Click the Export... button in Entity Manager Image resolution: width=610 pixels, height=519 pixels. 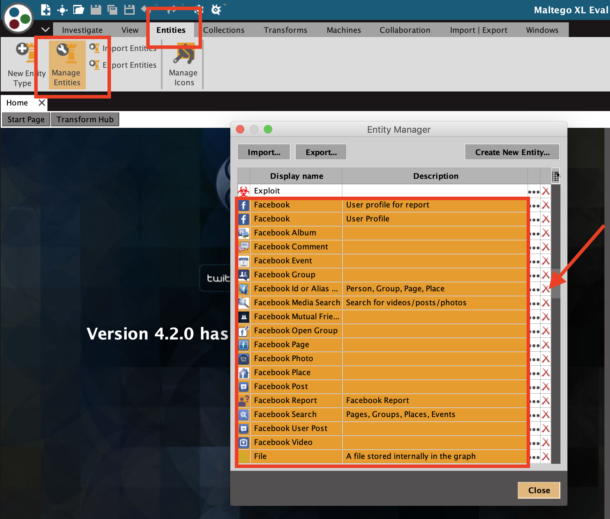(x=321, y=152)
